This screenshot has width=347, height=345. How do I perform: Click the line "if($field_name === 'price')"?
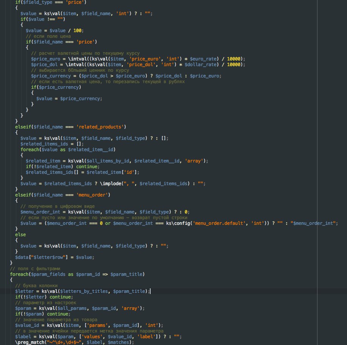[x=61, y=42]
